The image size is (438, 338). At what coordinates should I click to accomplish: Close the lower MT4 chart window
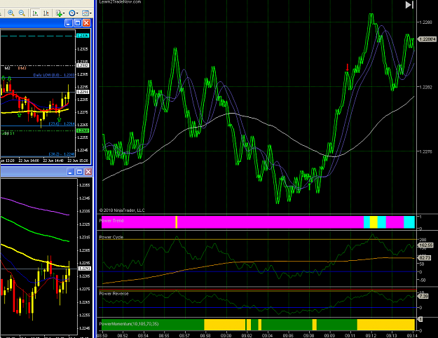point(88,172)
